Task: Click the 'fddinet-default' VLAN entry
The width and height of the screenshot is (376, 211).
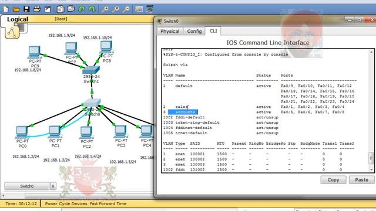Action: [193, 128]
